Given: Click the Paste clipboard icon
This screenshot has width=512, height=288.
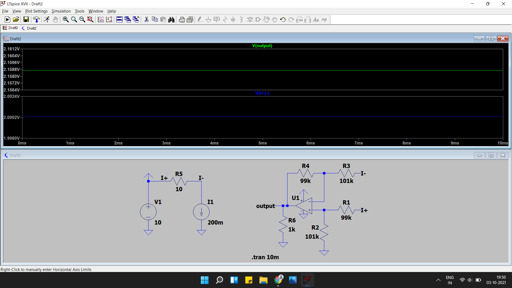Looking at the screenshot, I should tap(163, 19).
